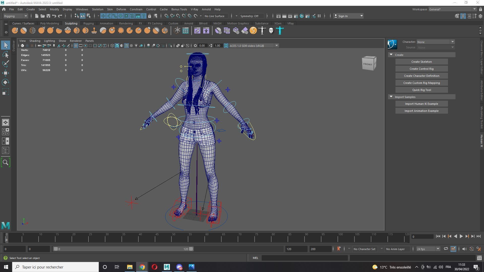Toggle the viewport wireframe on shaded button
The width and height of the screenshot is (484, 272).
(127, 46)
